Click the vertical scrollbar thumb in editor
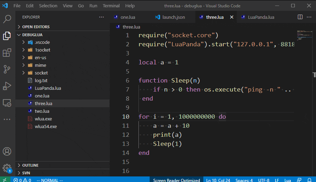 [314, 74]
